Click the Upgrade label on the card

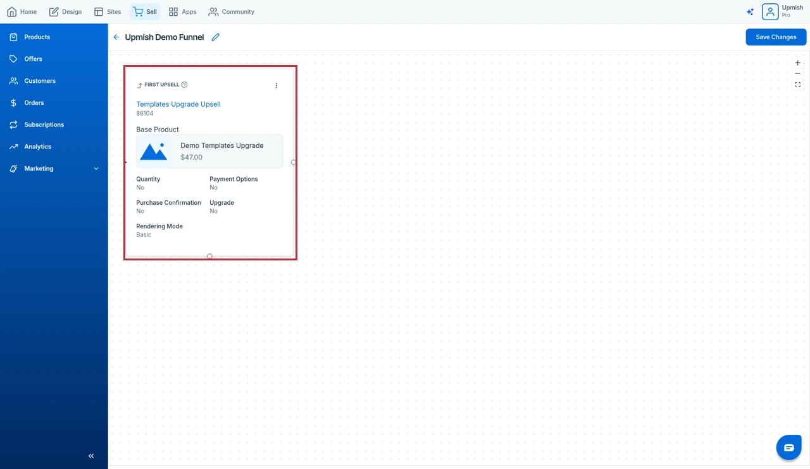[x=221, y=203]
